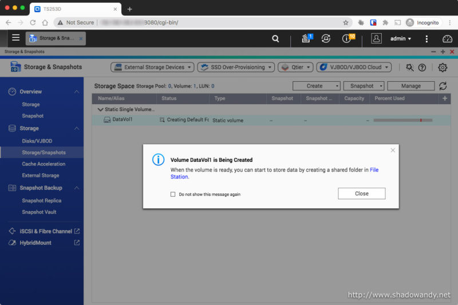Open the dashboard gauge icon
This screenshot has height=305, width=458.
[x=447, y=38]
